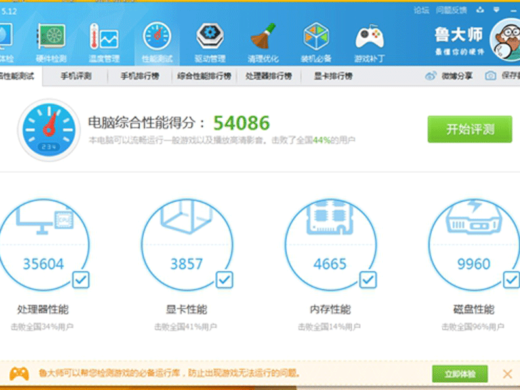Click the 内存性能 label
The width and height of the screenshot is (520, 390).
330,309
